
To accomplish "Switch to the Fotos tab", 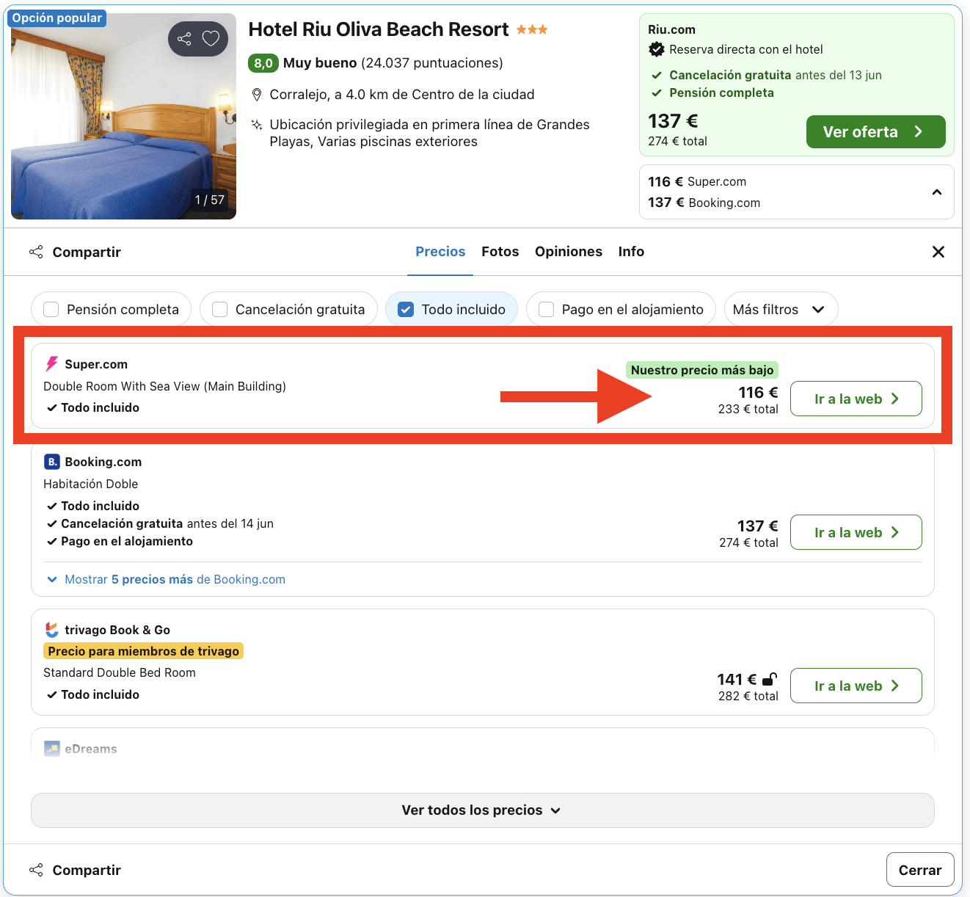I will coord(500,252).
